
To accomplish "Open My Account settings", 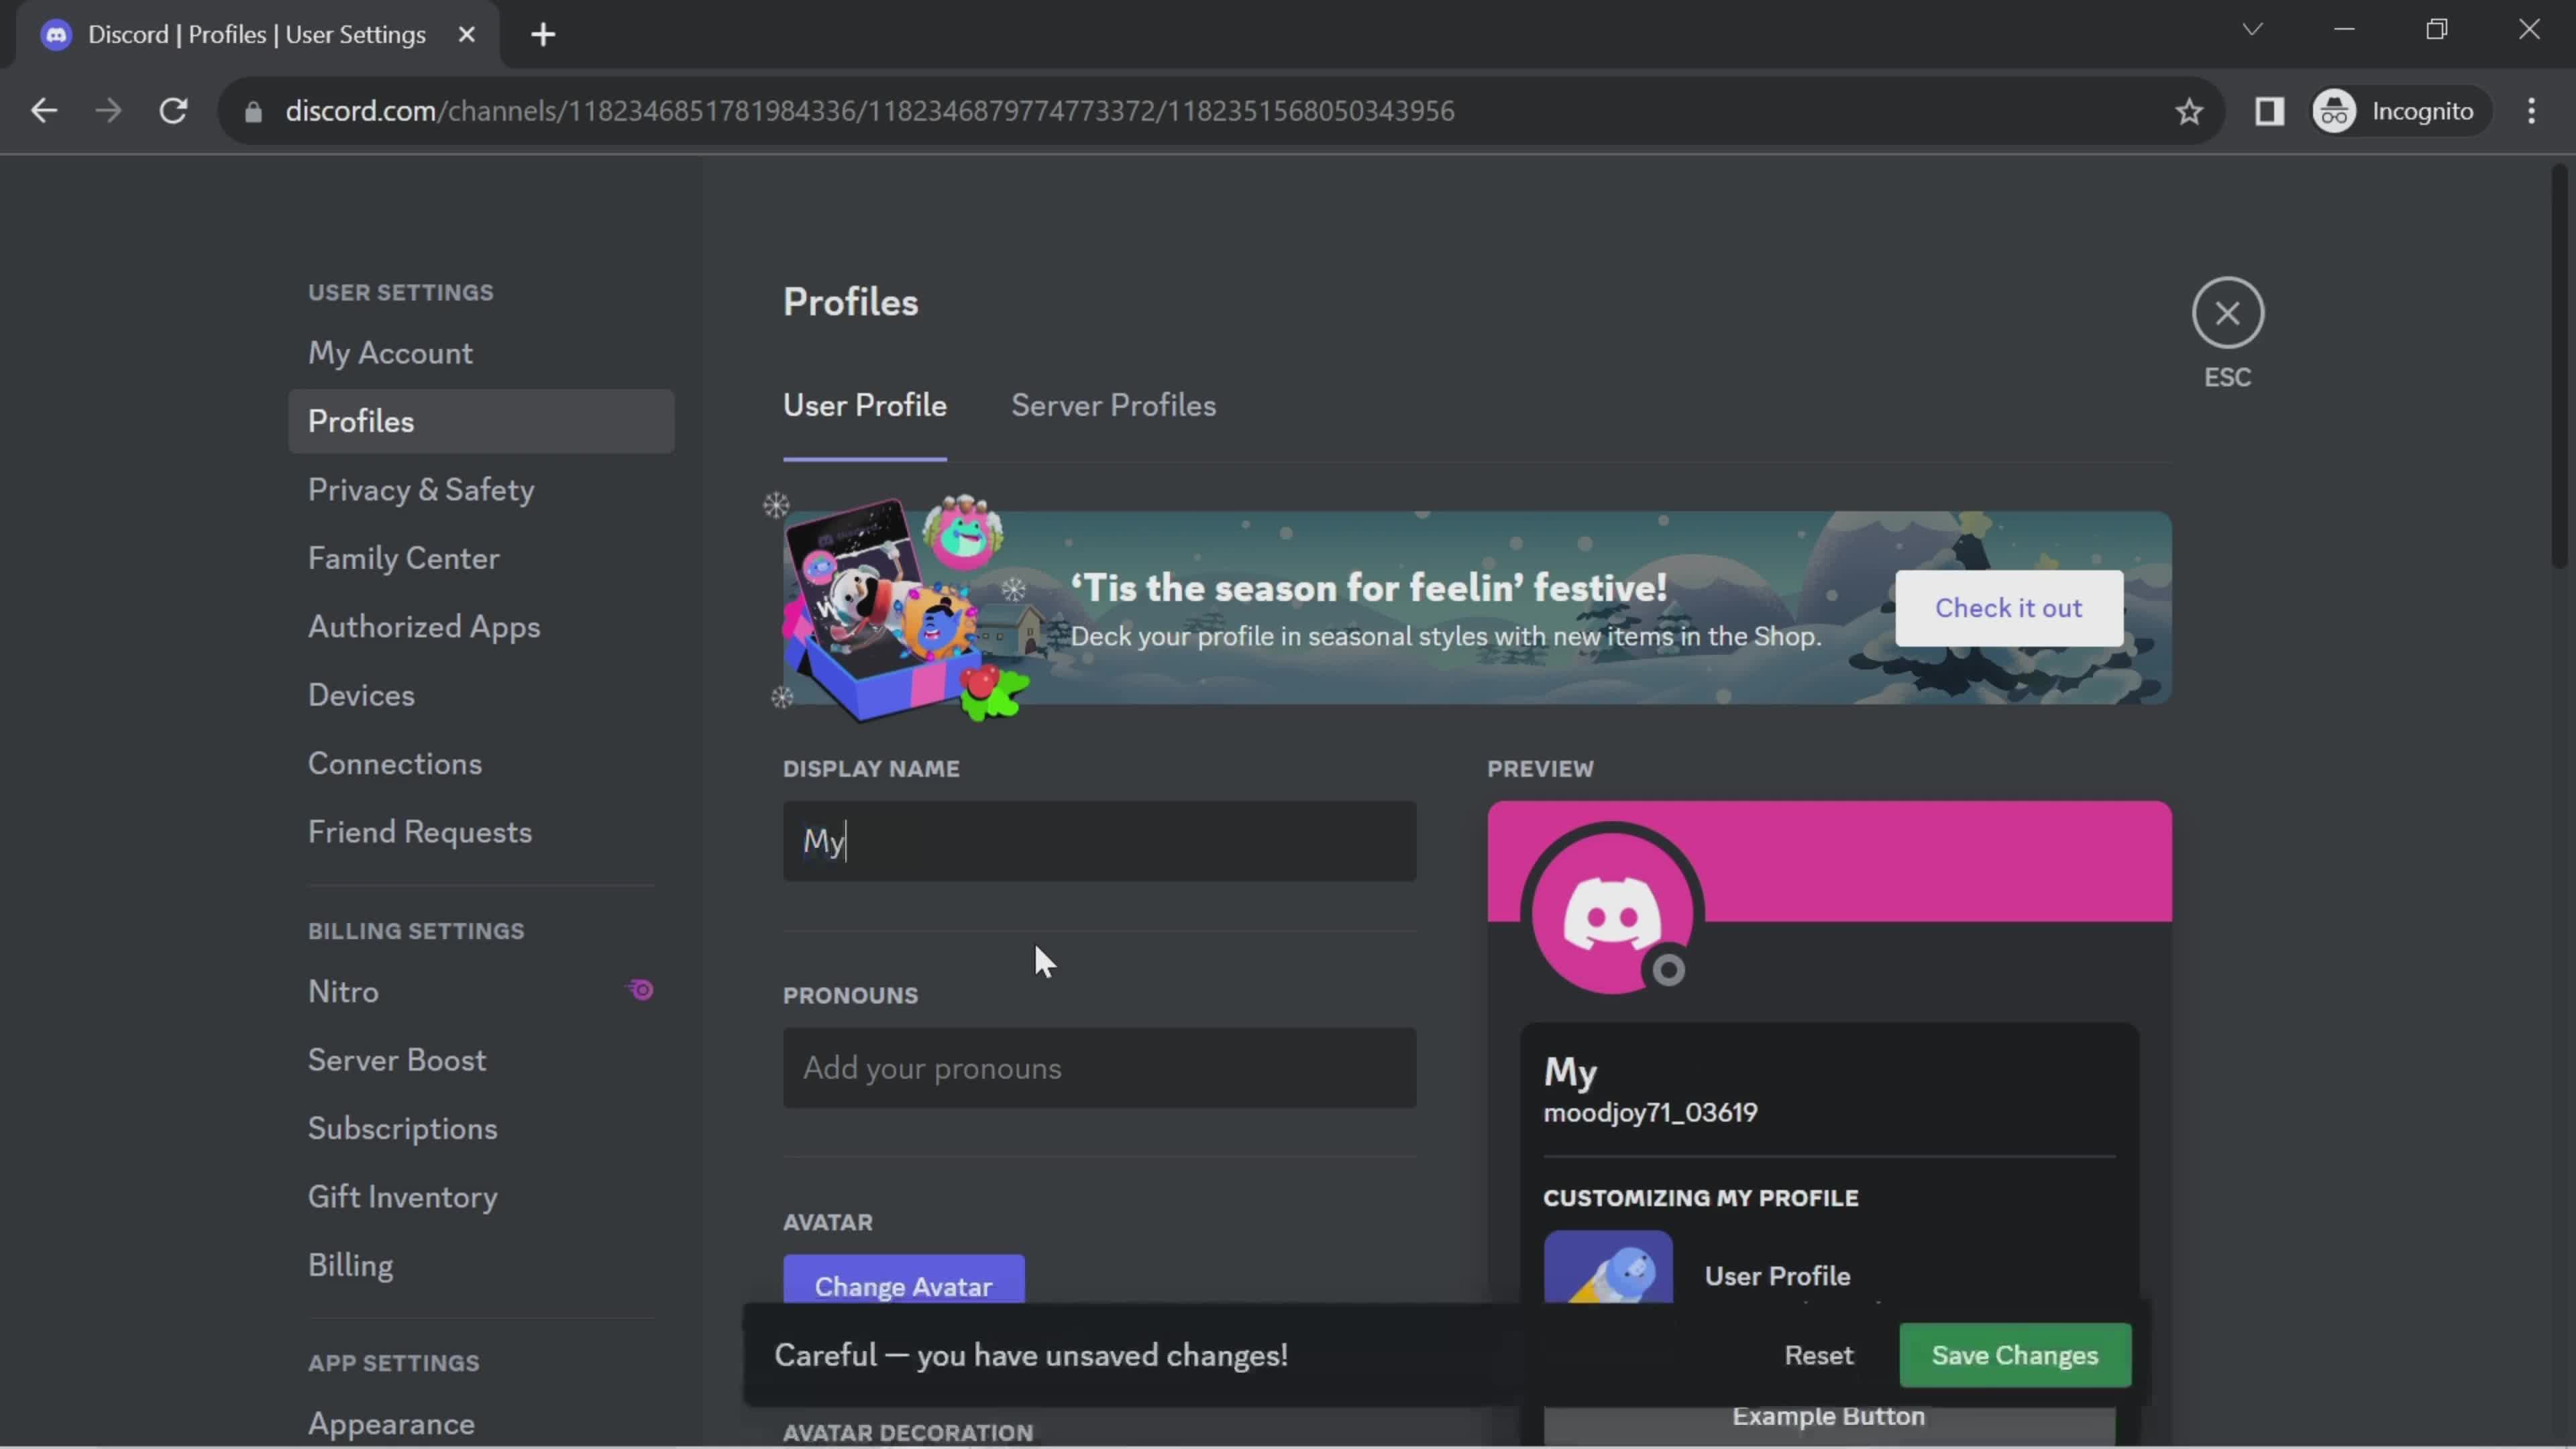I will 481,353.
